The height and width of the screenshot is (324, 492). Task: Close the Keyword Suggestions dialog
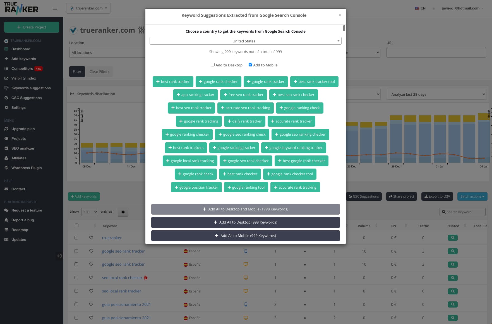pyautogui.click(x=340, y=15)
